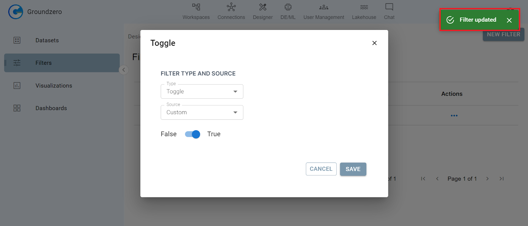Viewport: 528px width, 226px height.
Task: Open the Connections page icon
Action: [x=231, y=7]
